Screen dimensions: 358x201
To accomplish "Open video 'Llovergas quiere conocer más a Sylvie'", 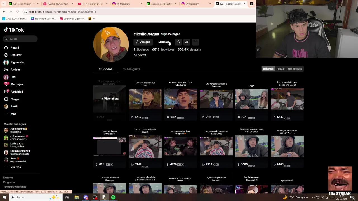I will (x=216, y=146).
